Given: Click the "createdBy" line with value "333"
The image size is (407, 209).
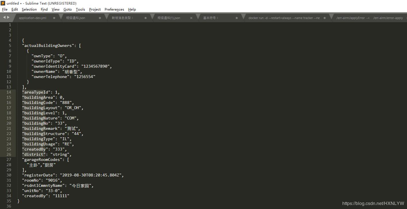Looking at the screenshot, I should pyautogui.click(x=45, y=149).
